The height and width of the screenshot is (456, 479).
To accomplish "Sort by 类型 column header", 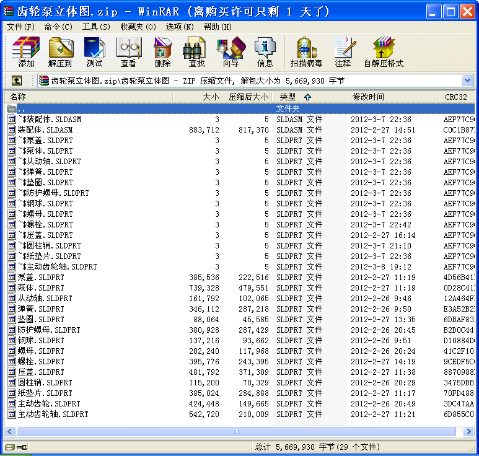I will [288, 97].
